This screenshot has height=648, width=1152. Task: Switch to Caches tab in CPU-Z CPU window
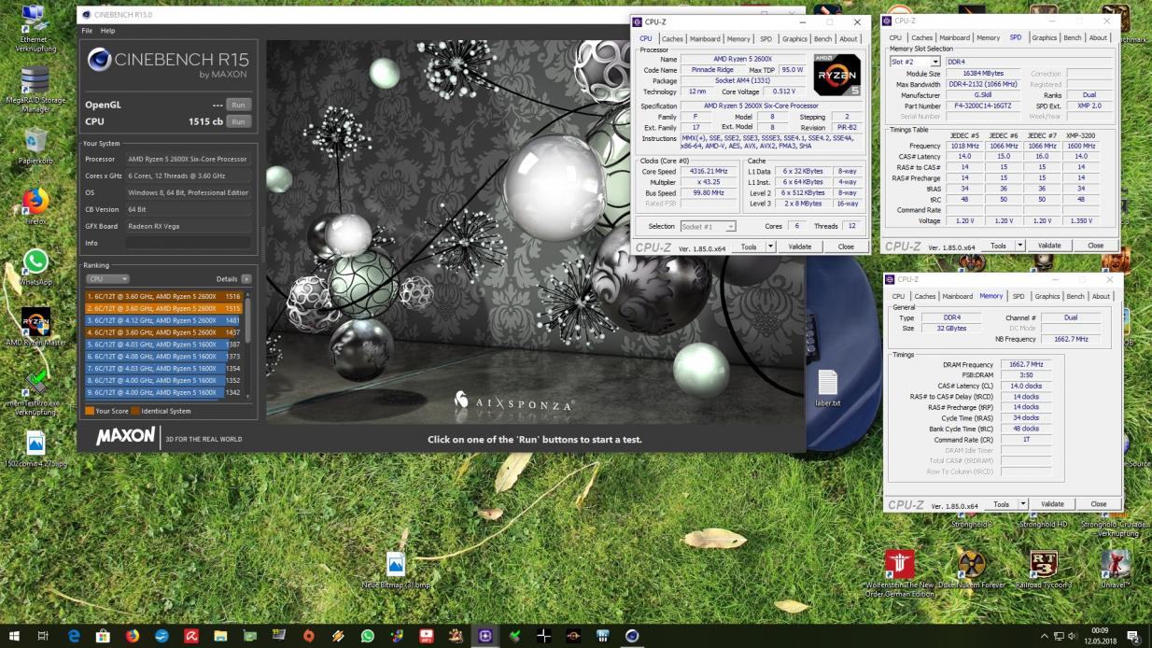pos(672,39)
